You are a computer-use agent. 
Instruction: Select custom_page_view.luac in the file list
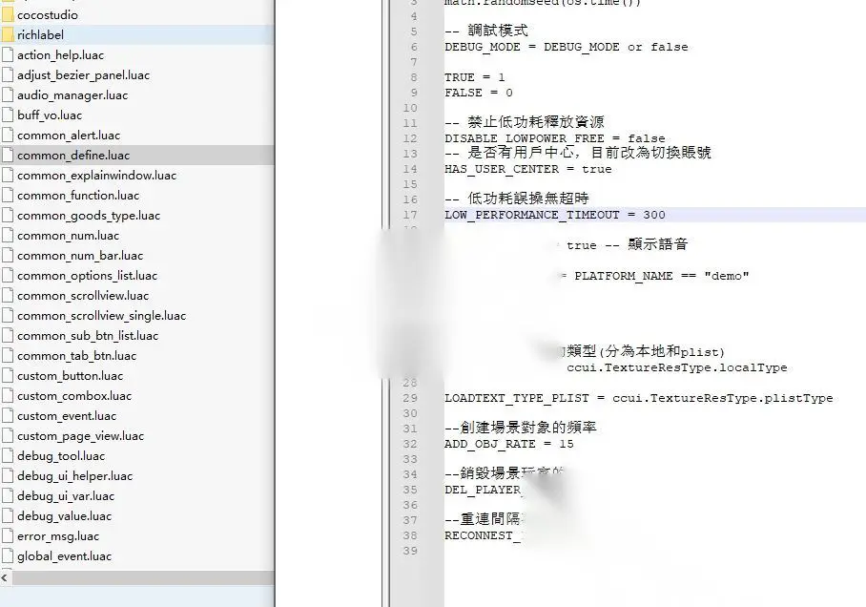coord(81,435)
